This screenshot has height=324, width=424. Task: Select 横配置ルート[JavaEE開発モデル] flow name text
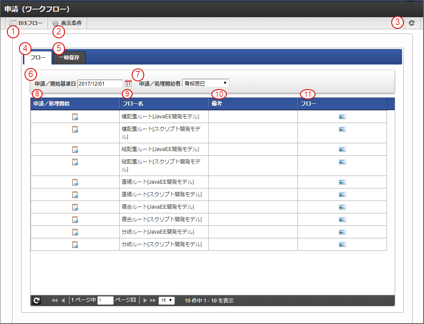(161, 117)
